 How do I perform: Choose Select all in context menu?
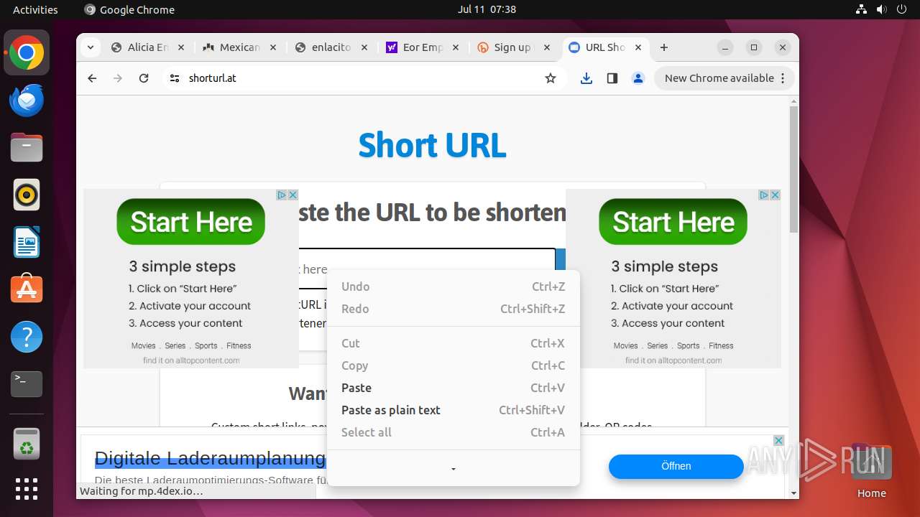point(454,432)
